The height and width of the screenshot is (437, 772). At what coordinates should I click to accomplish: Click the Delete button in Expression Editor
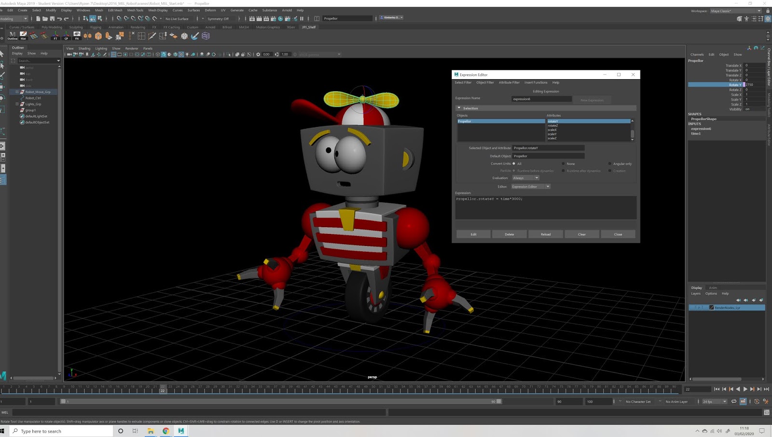click(510, 234)
